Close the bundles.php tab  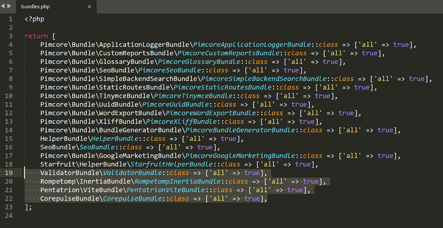tap(89, 7)
